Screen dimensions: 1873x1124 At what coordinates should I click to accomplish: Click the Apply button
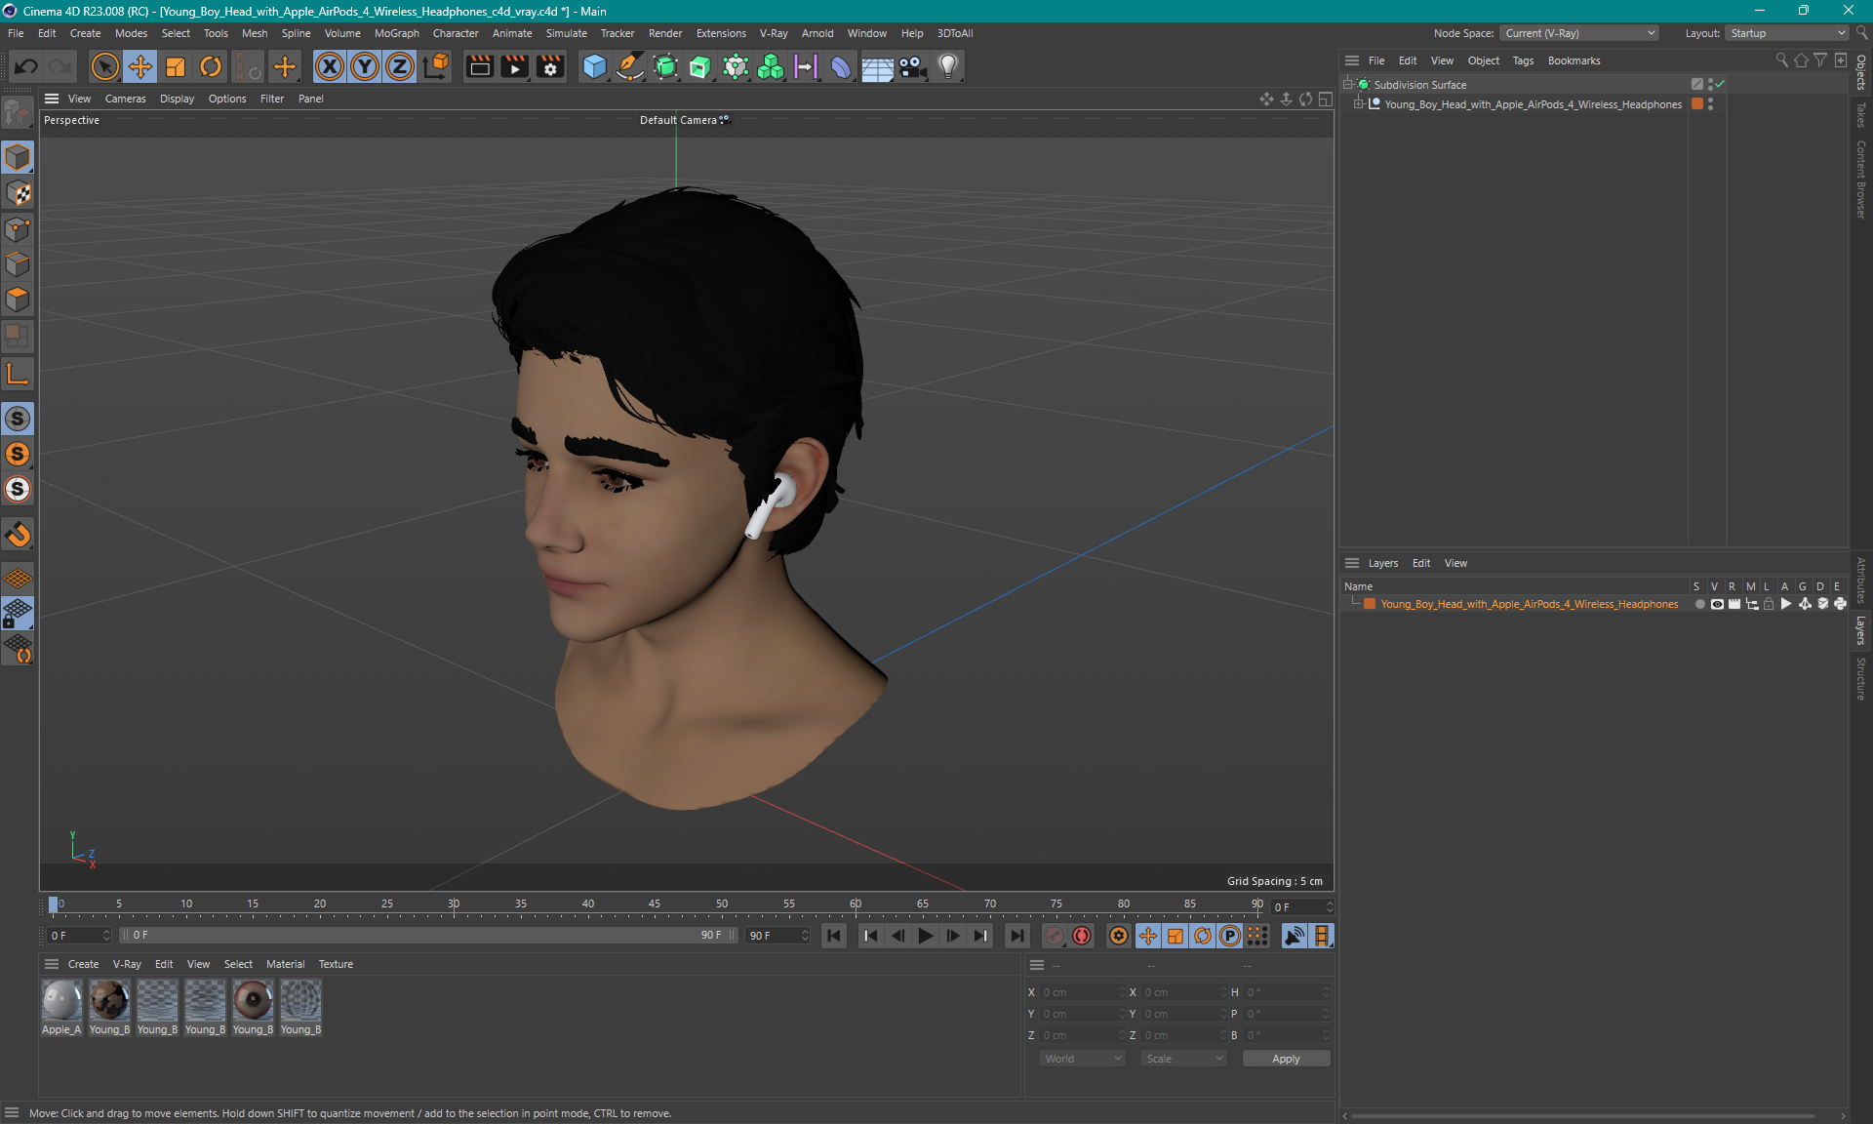tap(1286, 1059)
